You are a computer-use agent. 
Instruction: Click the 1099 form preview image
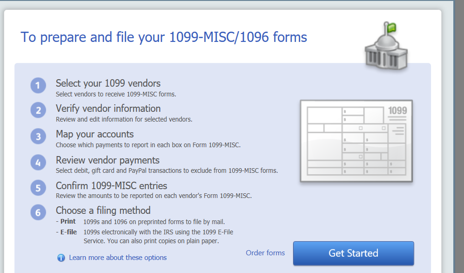356,141
